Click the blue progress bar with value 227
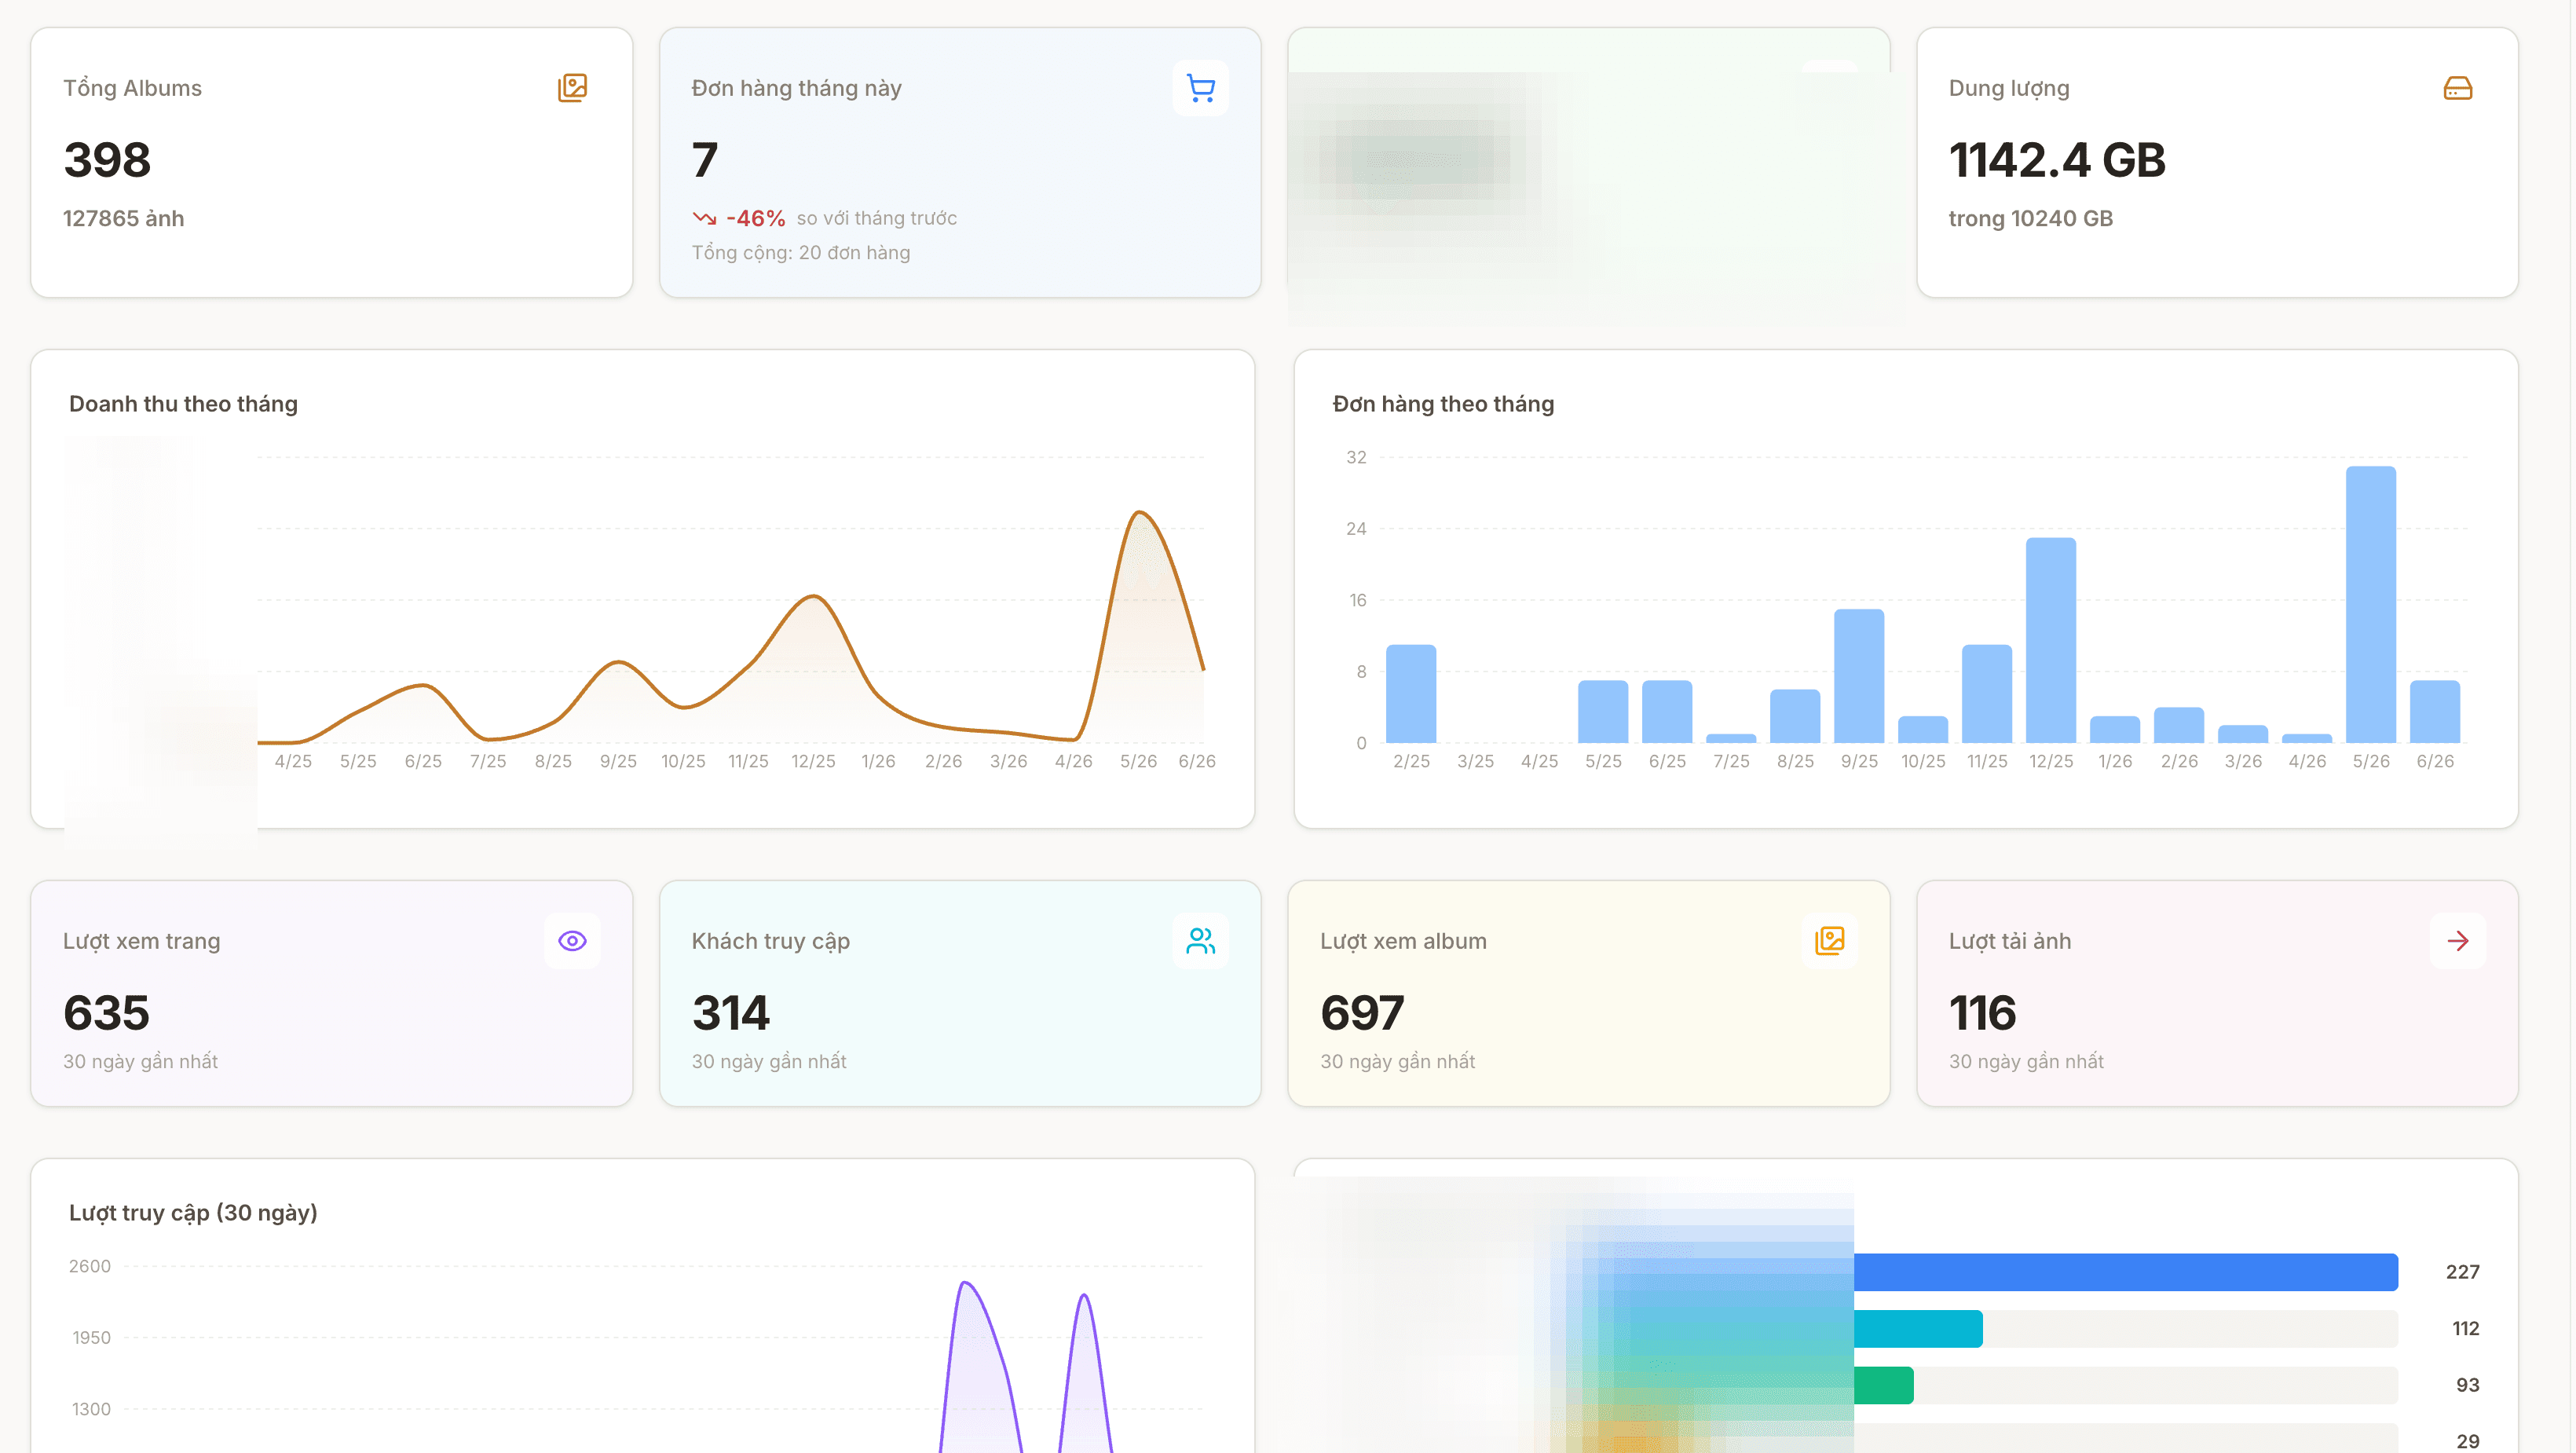The image size is (2576, 1453). pos(2125,1272)
